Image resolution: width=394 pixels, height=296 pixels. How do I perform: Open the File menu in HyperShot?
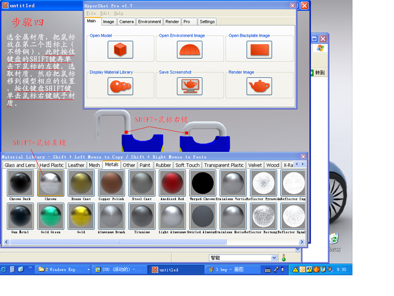[x=91, y=13]
